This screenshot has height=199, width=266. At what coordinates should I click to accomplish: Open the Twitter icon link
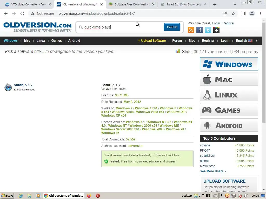tap(208, 30)
